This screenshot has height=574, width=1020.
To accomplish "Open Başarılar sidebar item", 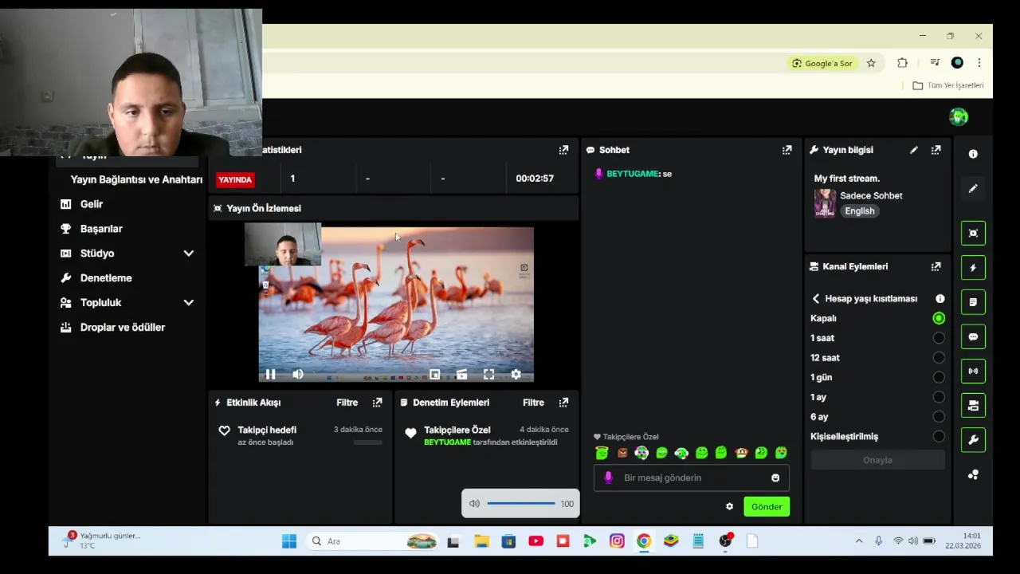I will (101, 229).
